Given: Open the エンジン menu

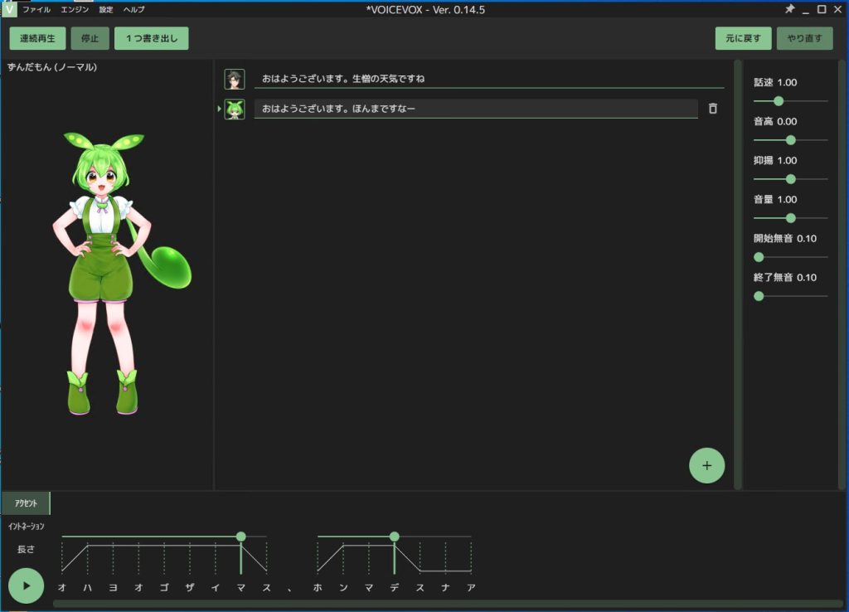Looking at the screenshot, I should (75, 10).
